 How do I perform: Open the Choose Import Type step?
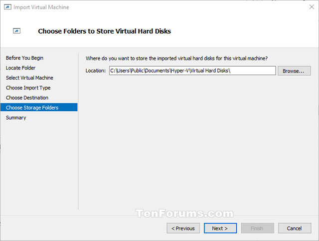[x=28, y=87]
